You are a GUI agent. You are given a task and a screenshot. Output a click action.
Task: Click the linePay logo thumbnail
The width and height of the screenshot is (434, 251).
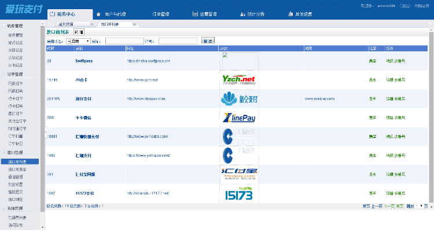pos(239,118)
